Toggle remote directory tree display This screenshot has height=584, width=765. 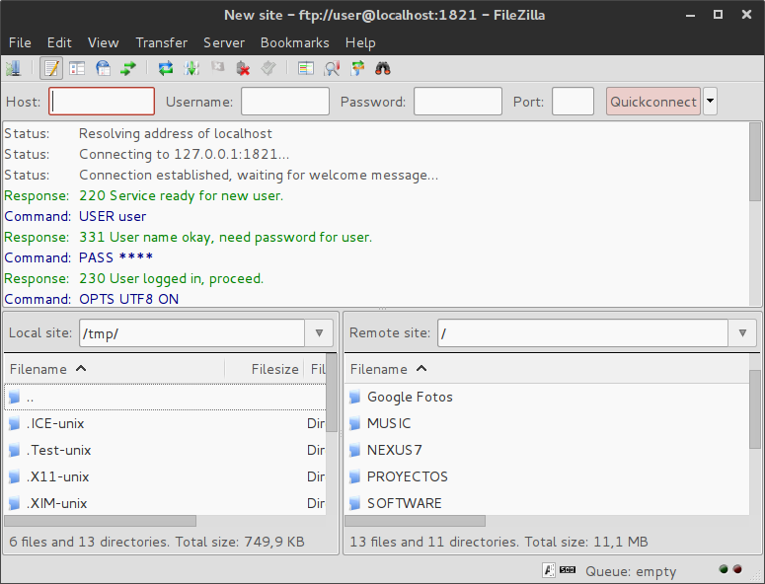[103, 68]
